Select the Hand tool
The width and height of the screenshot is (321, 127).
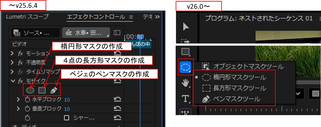[185, 84]
